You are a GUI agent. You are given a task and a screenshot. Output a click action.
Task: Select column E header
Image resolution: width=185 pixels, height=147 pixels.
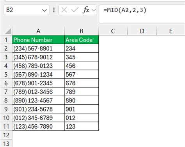coord(171,31)
